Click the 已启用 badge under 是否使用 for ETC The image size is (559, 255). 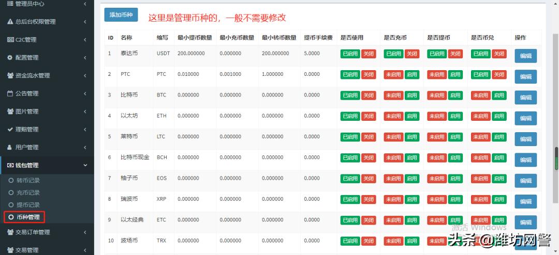pyautogui.click(x=350, y=220)
